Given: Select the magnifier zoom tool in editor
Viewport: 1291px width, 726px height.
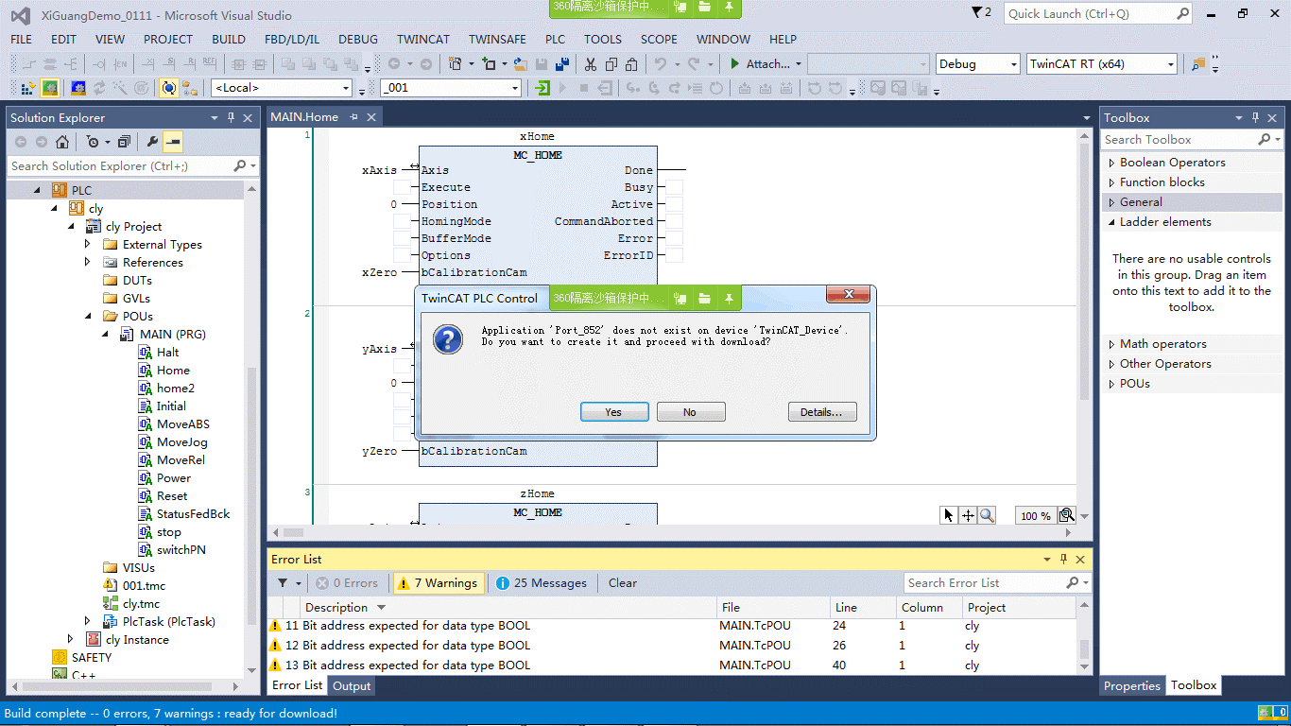Looking at the screenshot, I should (x=987, y=515).
